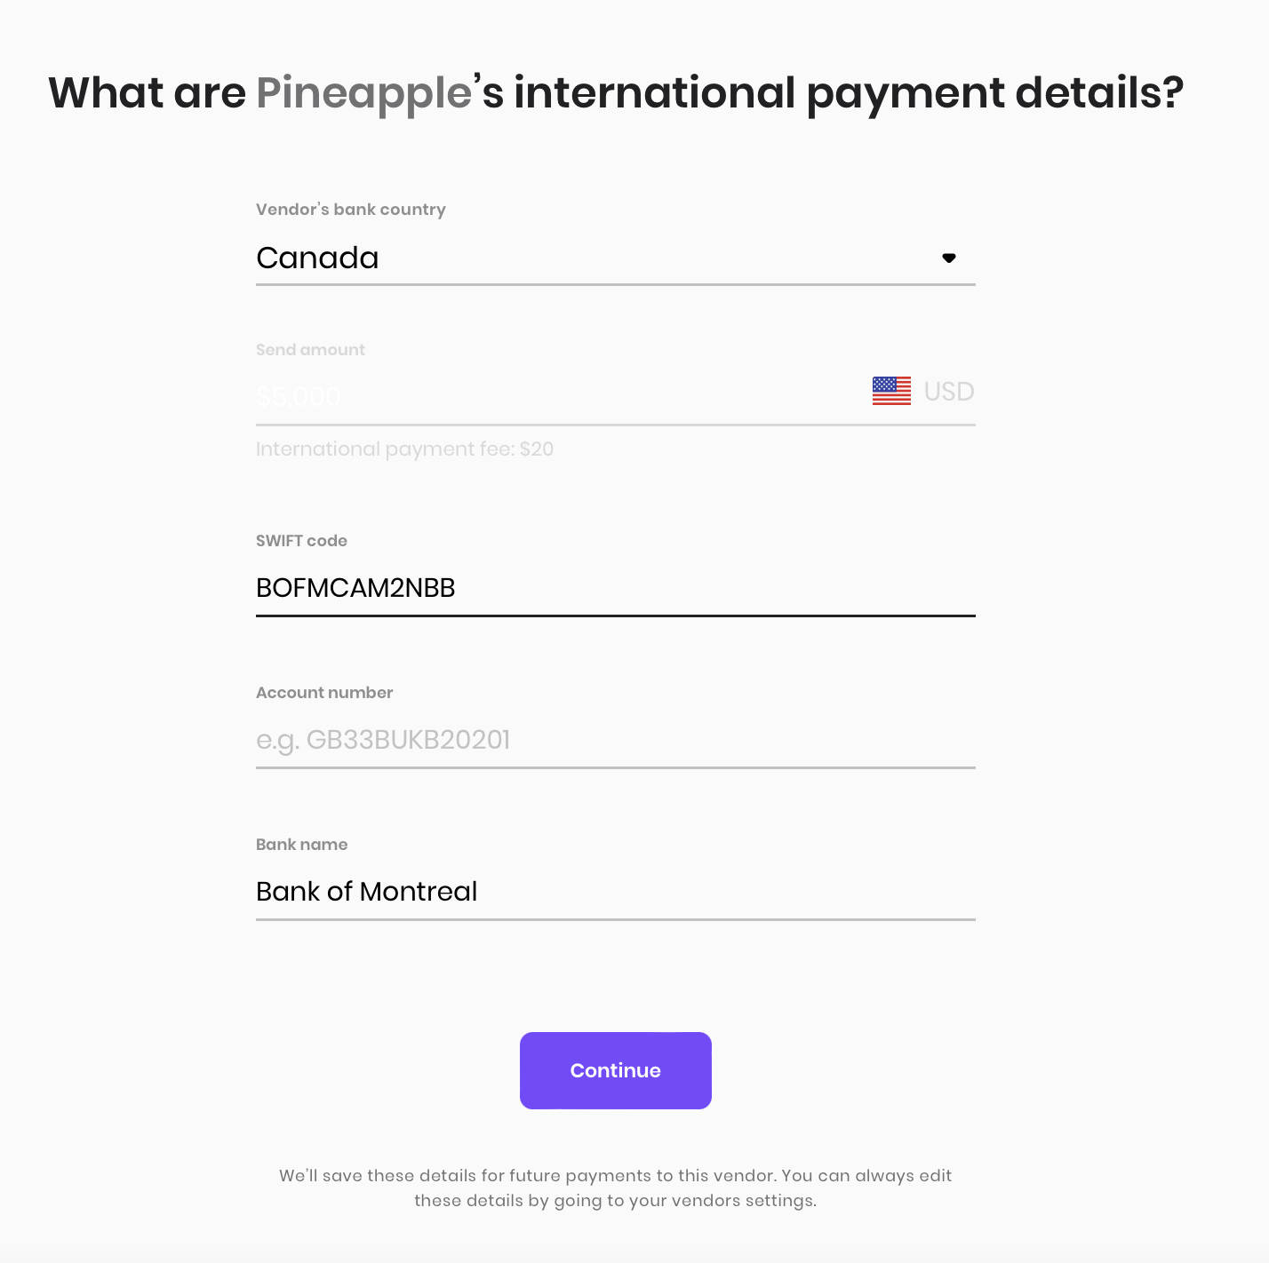The width and height of the screenshot is (1269, 1263).
Task: Click the Bank name label
Action: click(301, 845)
